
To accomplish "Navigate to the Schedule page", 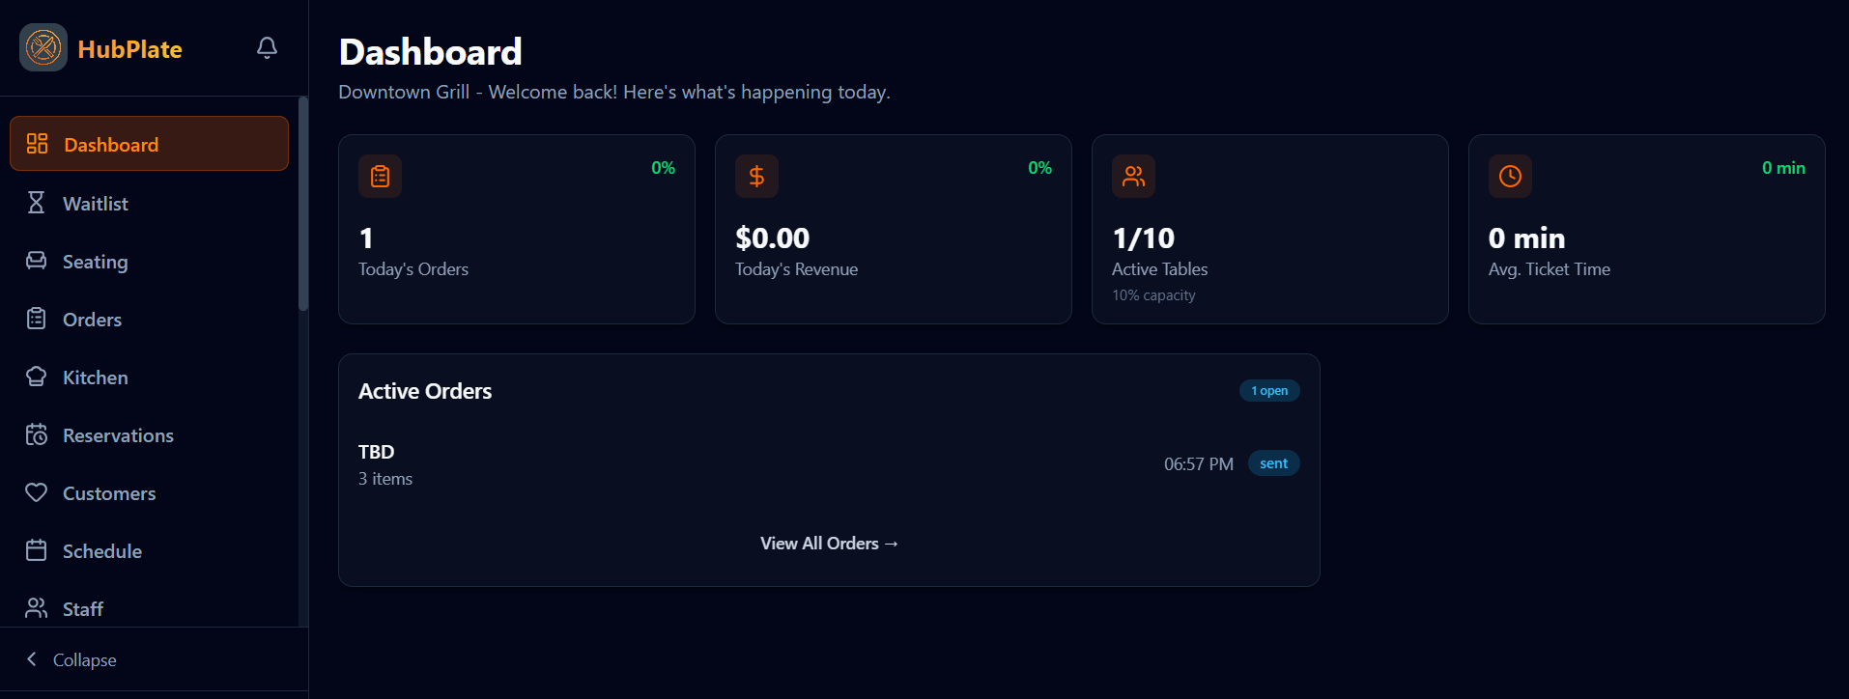I will [101, 551].
